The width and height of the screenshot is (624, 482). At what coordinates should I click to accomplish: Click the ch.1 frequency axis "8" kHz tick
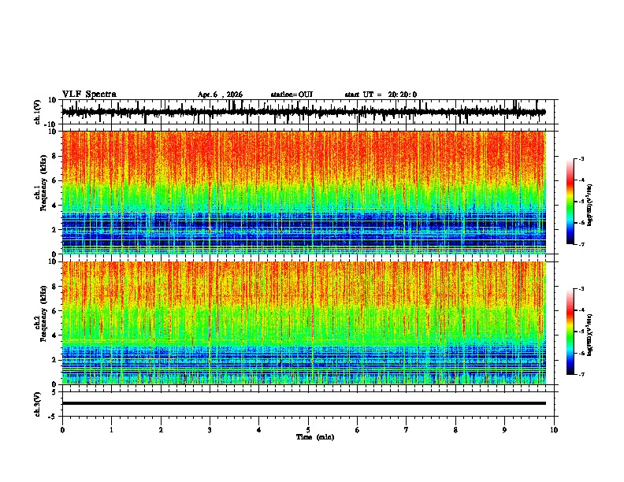click(x=55, y=156)
